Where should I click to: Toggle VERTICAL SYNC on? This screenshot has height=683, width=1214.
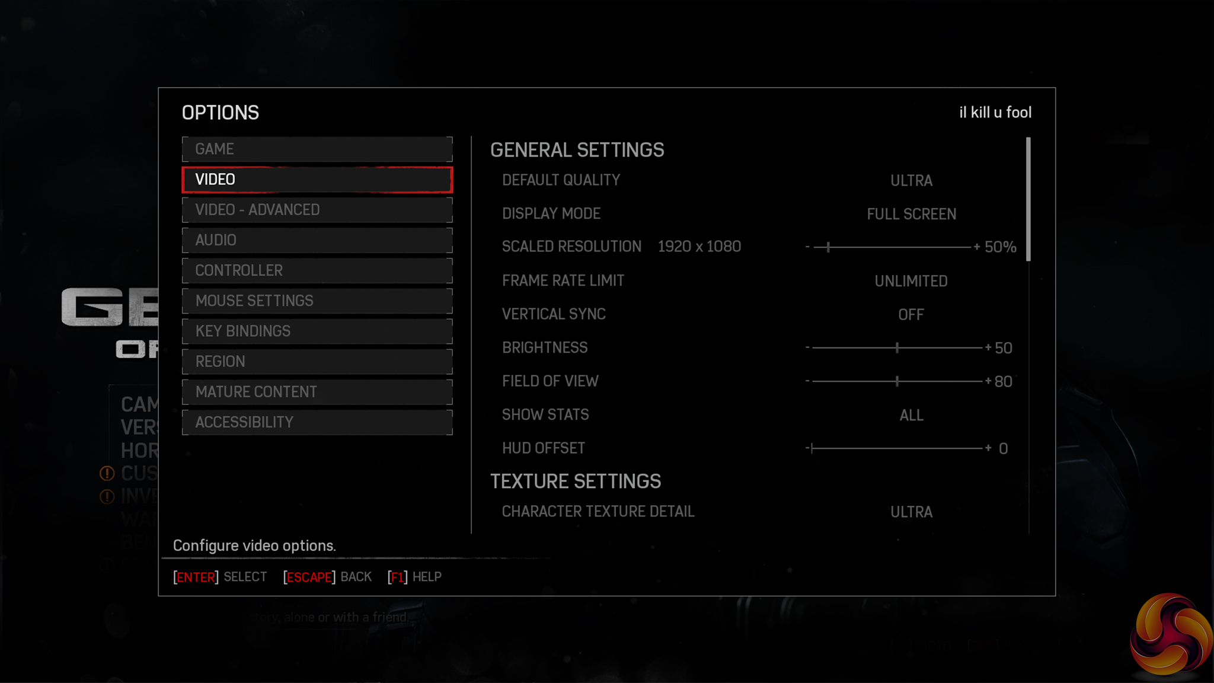tap(910, 314)
